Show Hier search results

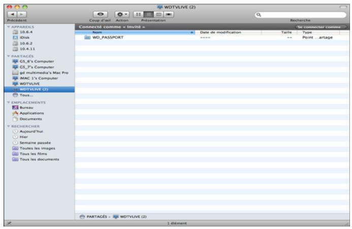point(20,137)
